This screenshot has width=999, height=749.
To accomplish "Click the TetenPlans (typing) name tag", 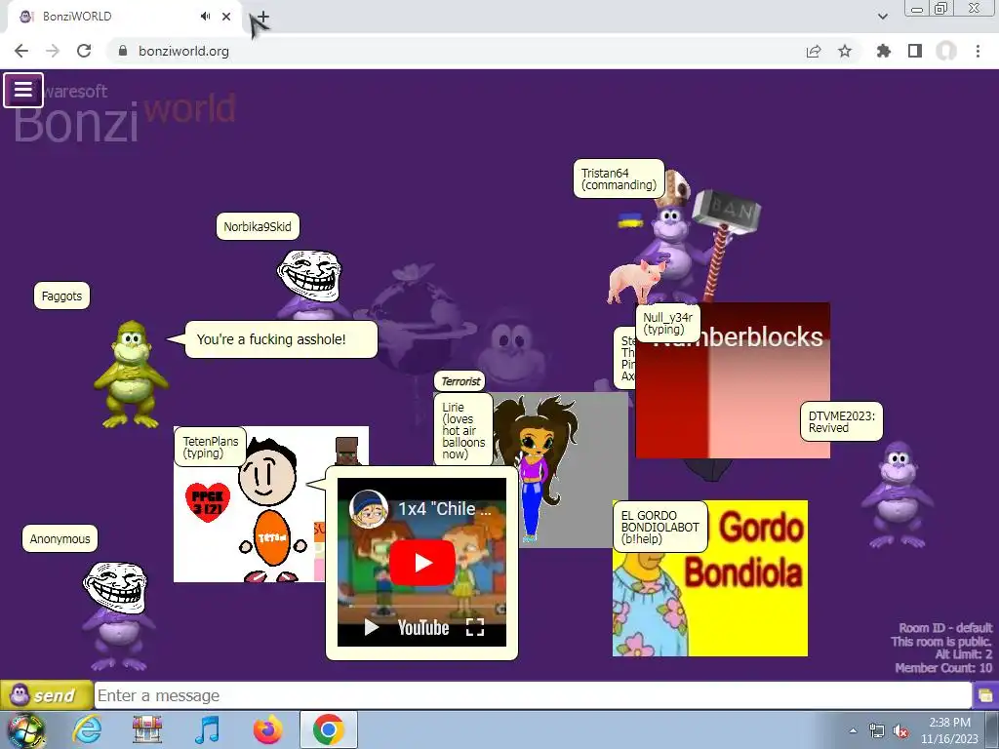I will click(211, 447).
